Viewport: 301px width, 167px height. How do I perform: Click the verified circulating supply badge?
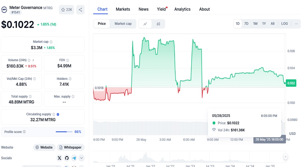pyautogui.click(x=58, y=114)
